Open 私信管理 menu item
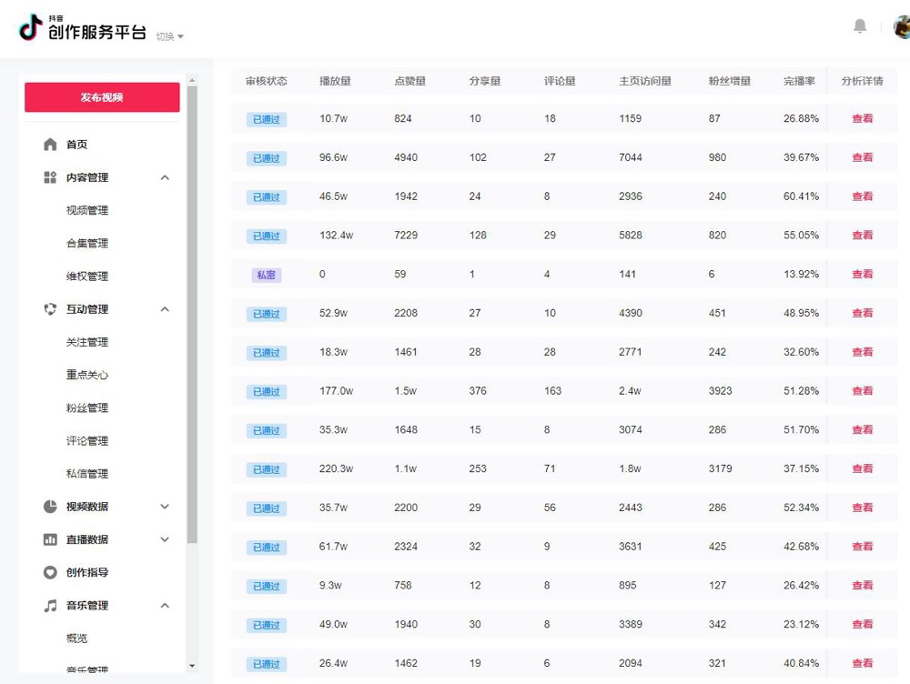This screenshot has width=910, height=684. point(87,473)
